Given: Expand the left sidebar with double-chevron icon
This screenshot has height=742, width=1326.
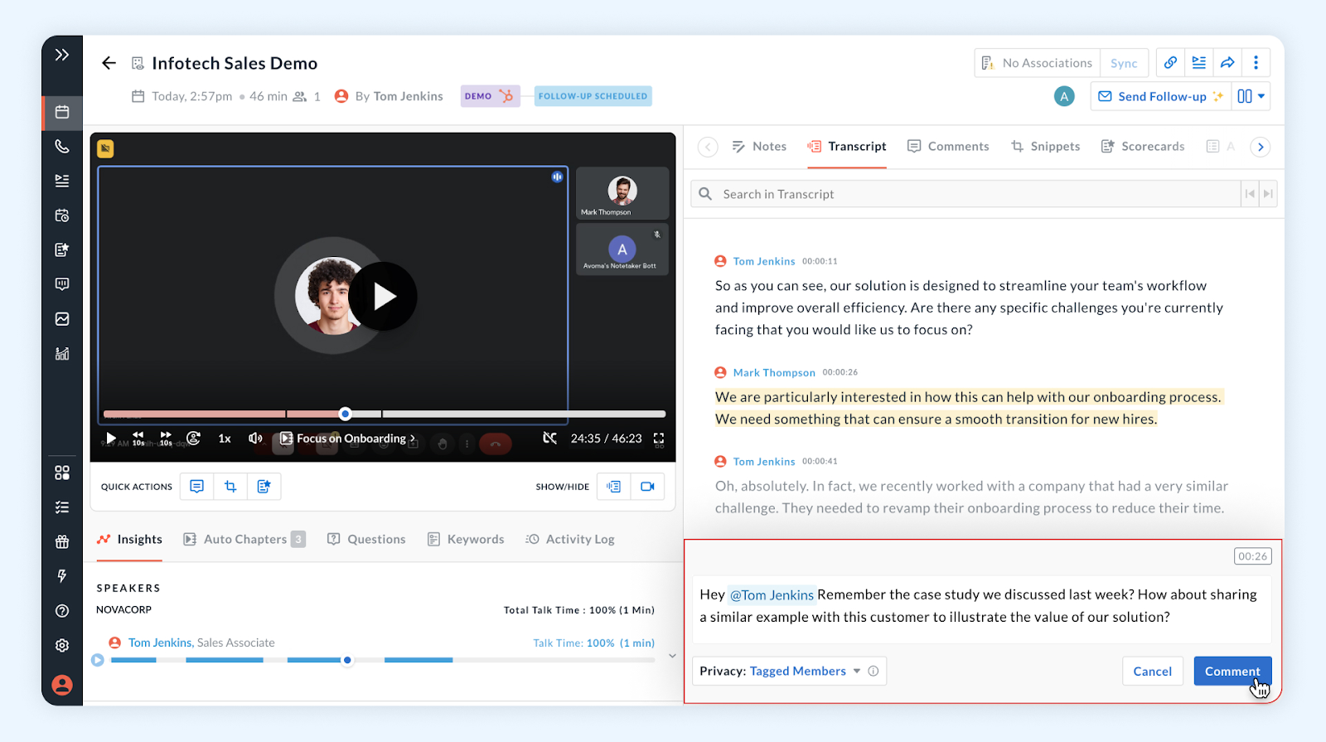Looking at the screenshot, I should 62,56.
